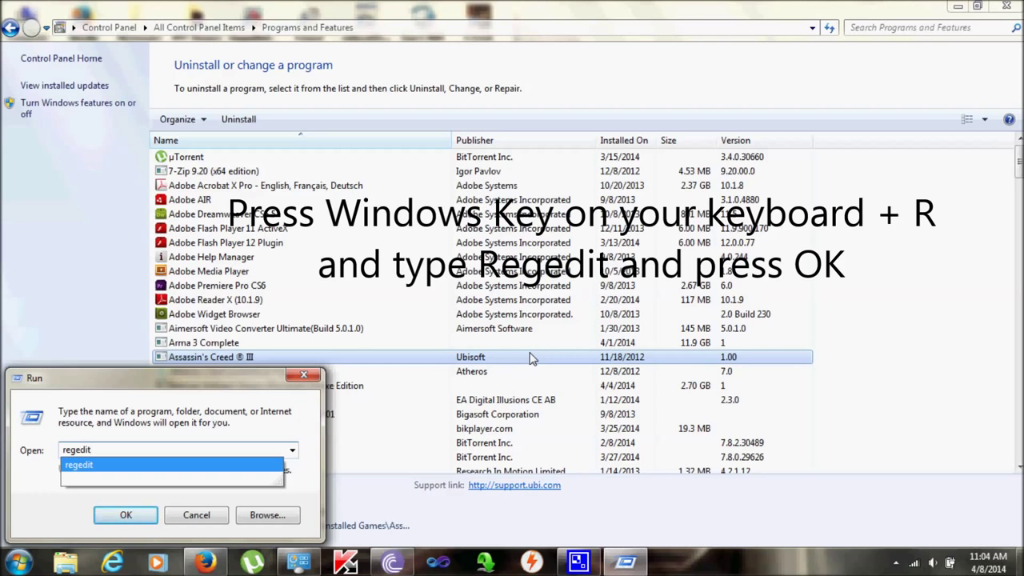Show hidden system tray icons
The width and height of the screenshot is (1024, 576).
896,563
